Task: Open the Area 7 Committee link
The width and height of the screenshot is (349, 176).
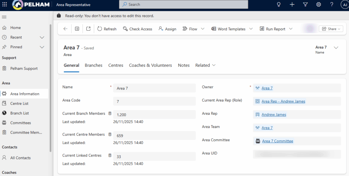Action: [x=277, y=141]
